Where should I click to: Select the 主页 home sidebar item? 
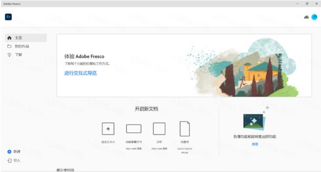(26, 38)
